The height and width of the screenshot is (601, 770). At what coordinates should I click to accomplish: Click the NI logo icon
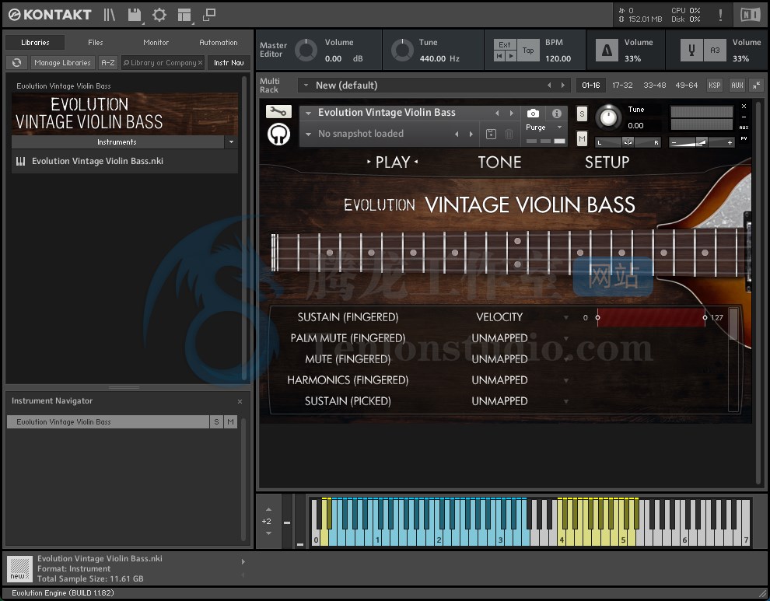tap(750, 15)
